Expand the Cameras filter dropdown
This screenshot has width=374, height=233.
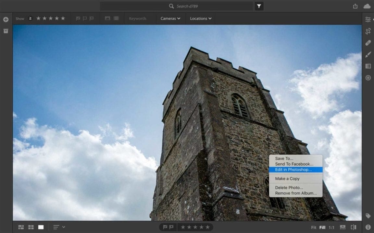[x=170, y=18]
